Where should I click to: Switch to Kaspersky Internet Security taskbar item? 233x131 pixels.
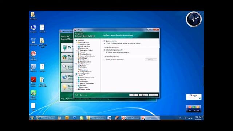pos(131,118)
